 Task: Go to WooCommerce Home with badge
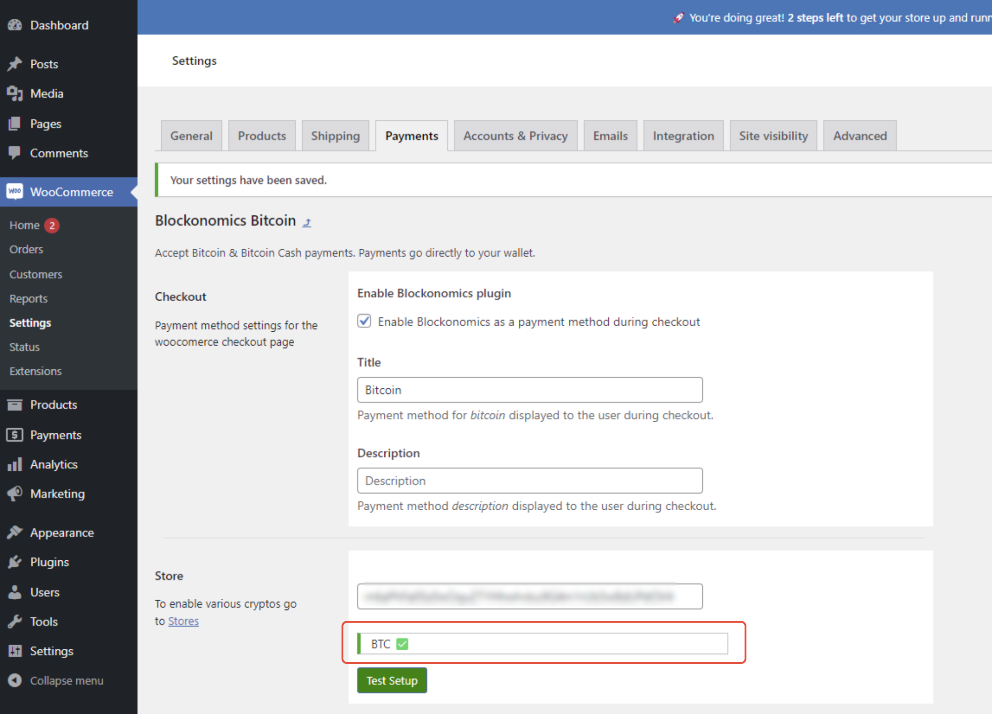click(x=25, y=225)
